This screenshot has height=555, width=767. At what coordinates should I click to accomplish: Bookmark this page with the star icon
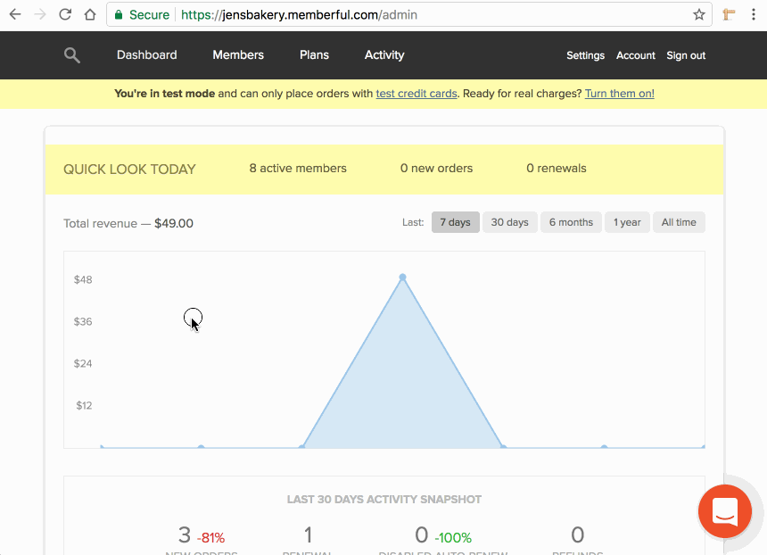click(x=699, y=14)
